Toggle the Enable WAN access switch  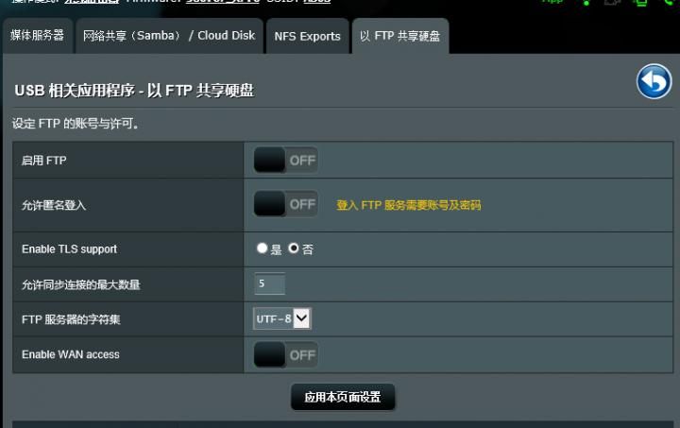pyautogui.click(x=285, y=354)
